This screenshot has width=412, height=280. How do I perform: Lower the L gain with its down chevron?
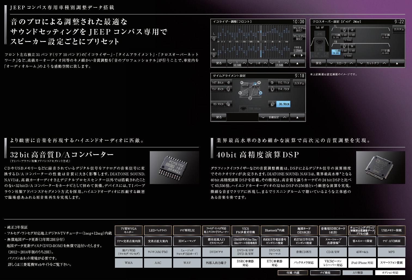230,63
